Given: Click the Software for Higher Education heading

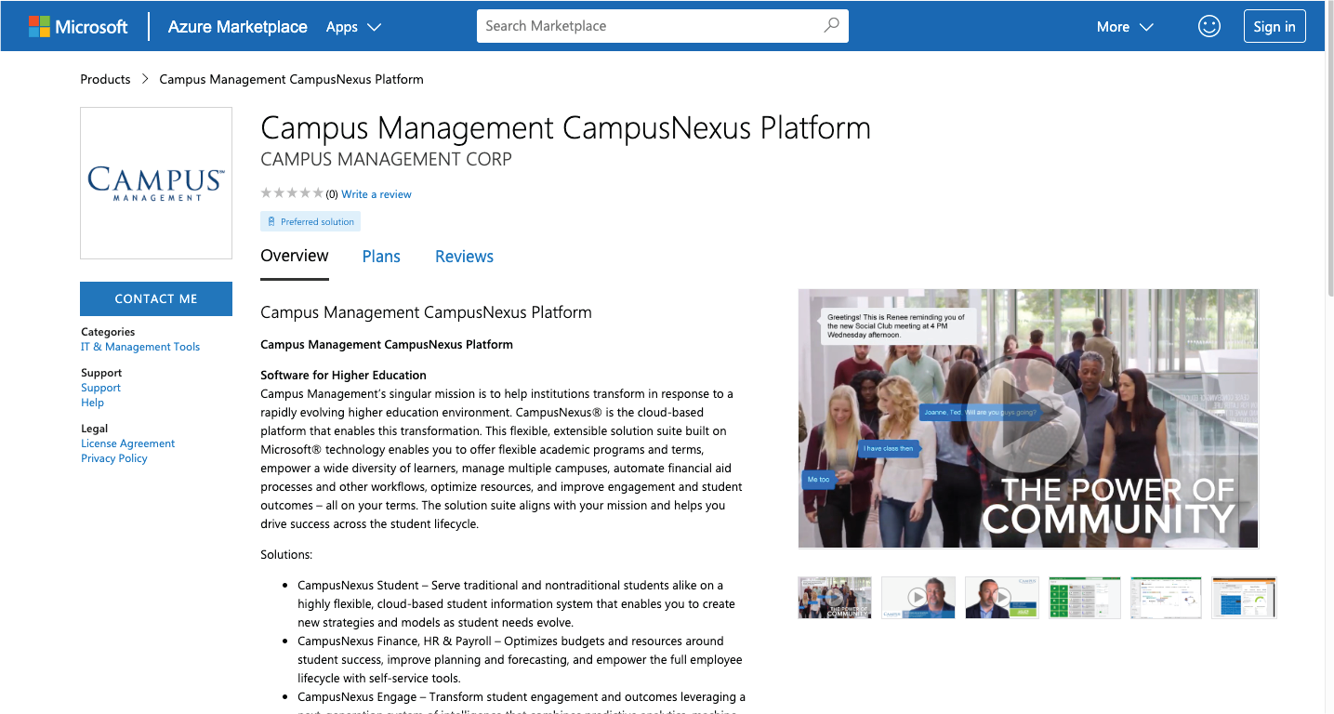Looking at the screenshot, I should coord(343,376).
